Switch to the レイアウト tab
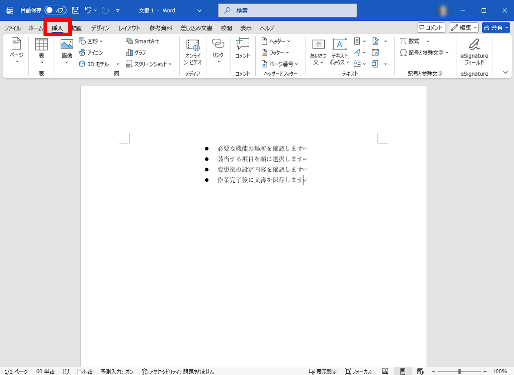514x375 pixels. coord(129,28)
